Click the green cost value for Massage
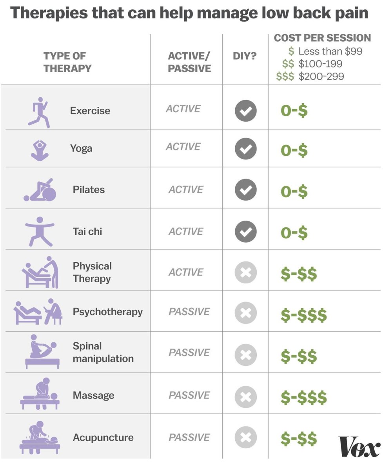This screenshot has height=464, width=392. [303, 398]
